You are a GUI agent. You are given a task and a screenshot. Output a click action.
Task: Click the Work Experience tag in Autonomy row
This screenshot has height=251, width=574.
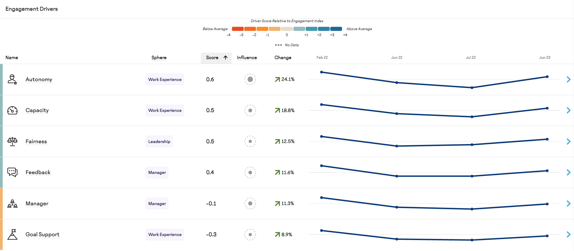(x=165, y=79)
